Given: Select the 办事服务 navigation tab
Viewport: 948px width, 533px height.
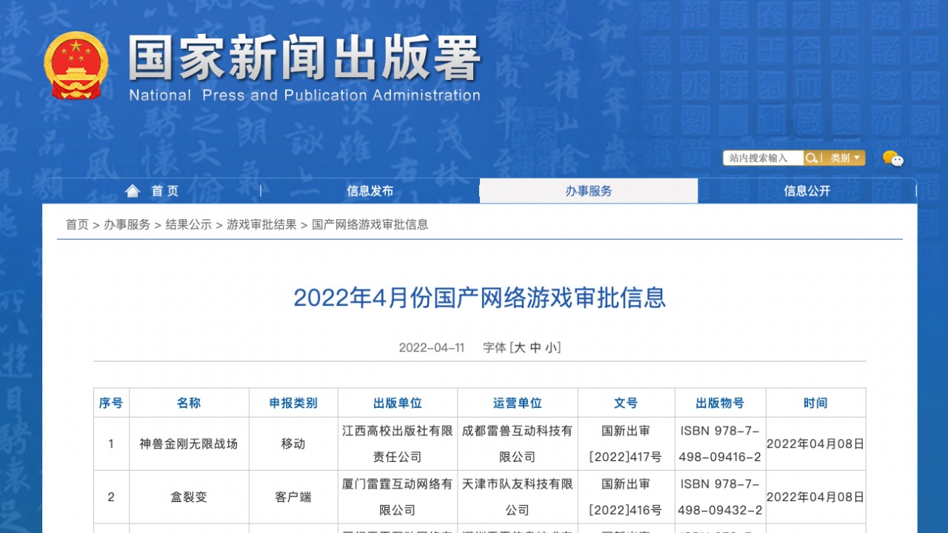Looking at the screenshot, I should tap(590, 190).
